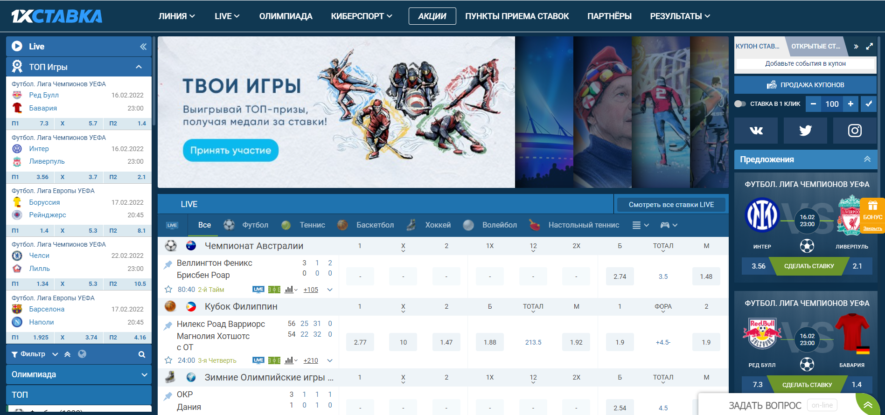Screen dimensions: 885x415
Task: Click Принять участие on the banner
Action: (230, 150)
